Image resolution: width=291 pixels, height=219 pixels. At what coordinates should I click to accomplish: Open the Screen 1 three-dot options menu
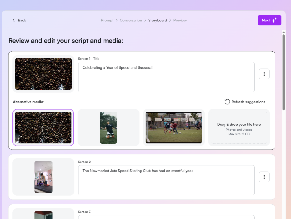pos(264,74)
